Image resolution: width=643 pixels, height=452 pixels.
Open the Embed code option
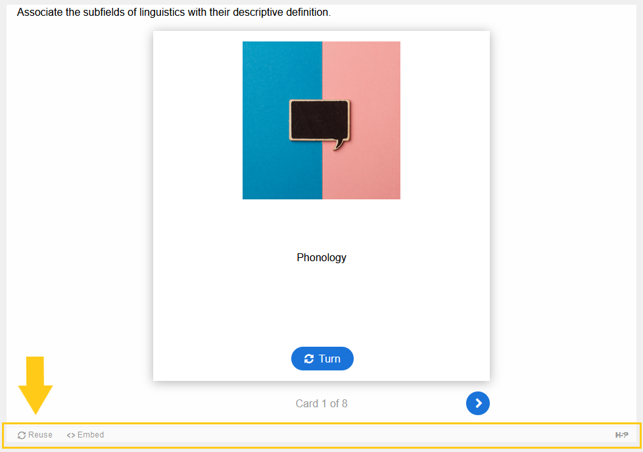[x=85, y=435]
